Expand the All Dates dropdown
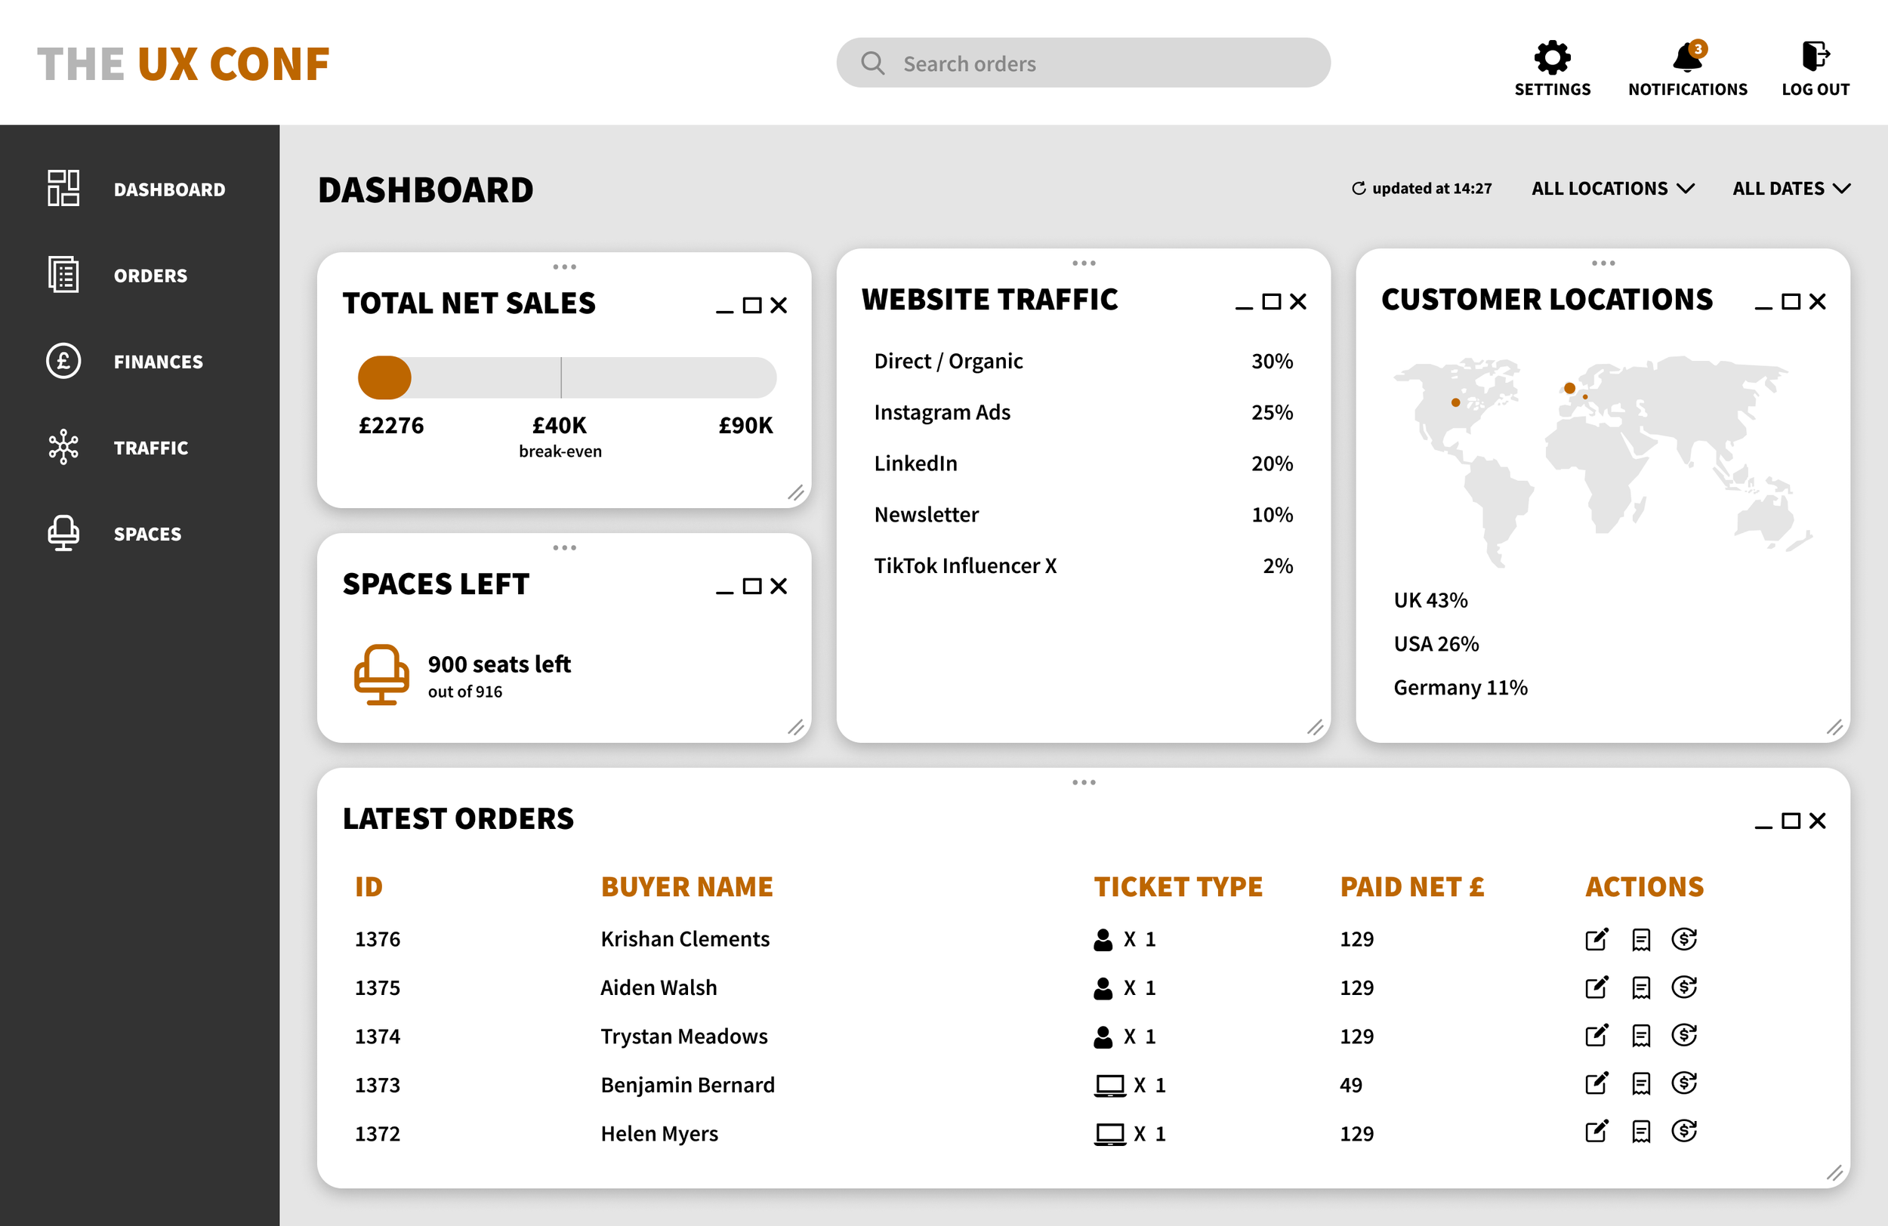 (1791, 189)
